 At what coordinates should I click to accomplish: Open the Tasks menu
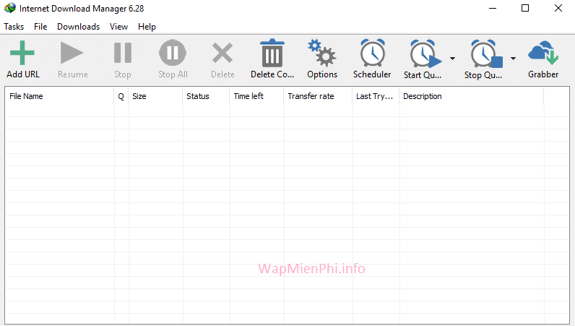pyautogui.click(x=14, y=27)
